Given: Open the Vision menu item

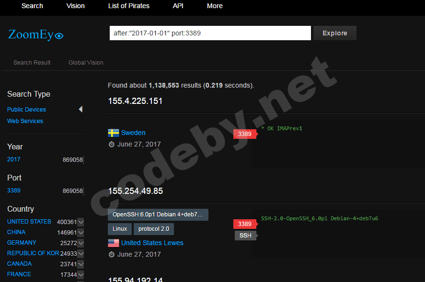Looking at the screenshot, I should click(x=76, y=6).
